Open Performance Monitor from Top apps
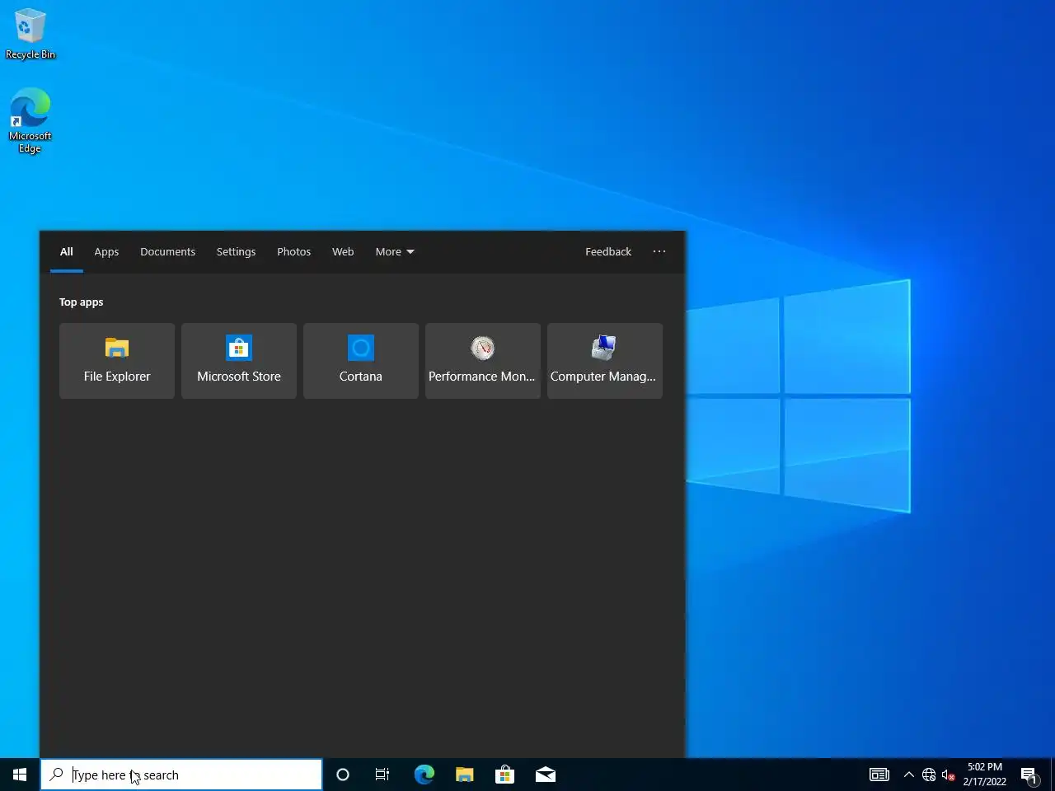Image resolution: width=1055 pixels, height=791 pixels. [483, 361]
